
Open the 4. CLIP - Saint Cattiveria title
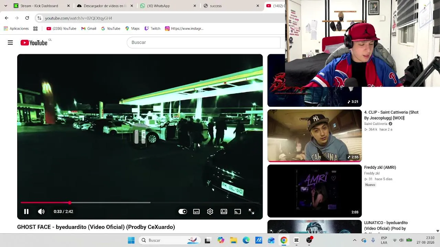tap(391, 115)
